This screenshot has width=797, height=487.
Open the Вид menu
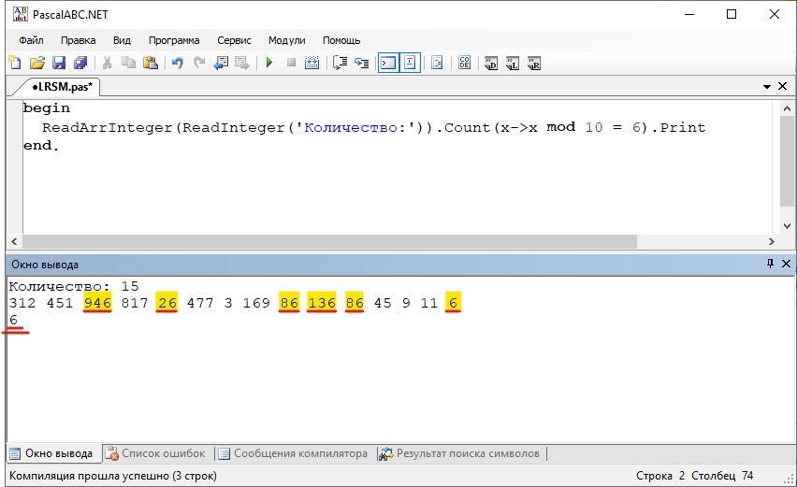pos(122,40)
